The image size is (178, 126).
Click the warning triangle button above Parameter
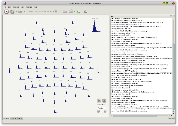click(x=104, y=100)
